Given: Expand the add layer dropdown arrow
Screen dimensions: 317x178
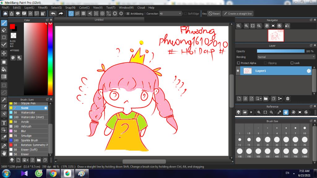Looking at the screenshot, I should (x=261, y=99).
